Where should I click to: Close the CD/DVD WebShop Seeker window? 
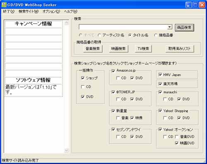point(202,5)
